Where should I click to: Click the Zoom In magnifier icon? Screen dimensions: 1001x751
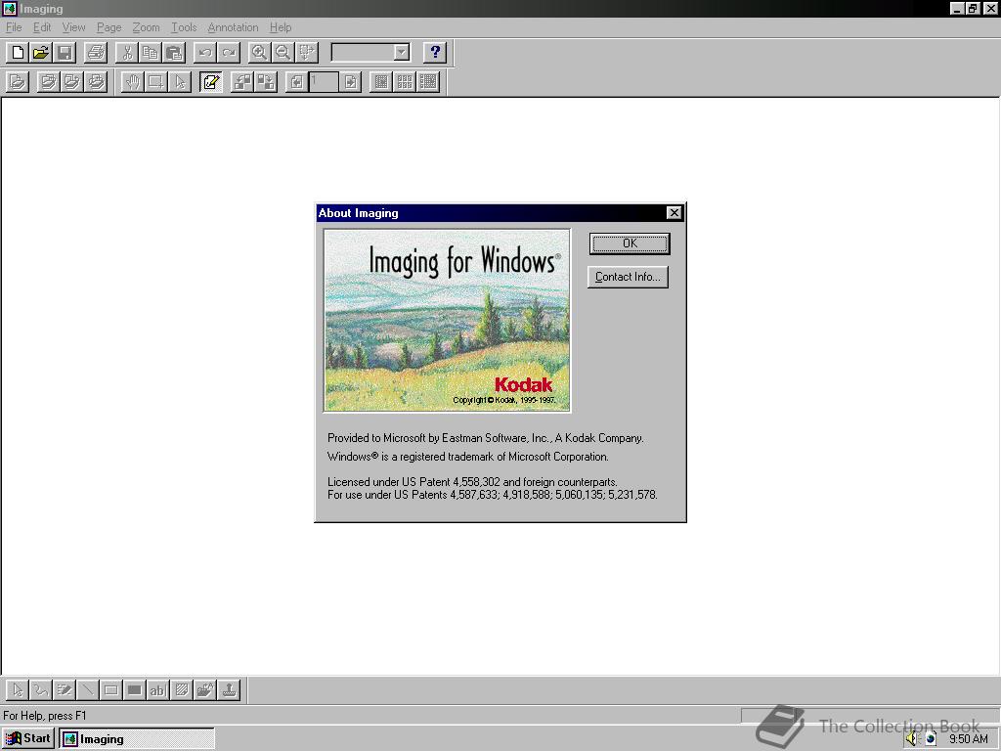click(259, 53)
